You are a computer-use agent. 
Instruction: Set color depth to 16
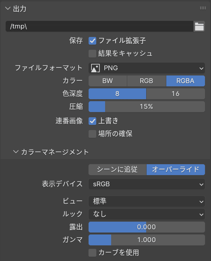click(x=176, y=94)
